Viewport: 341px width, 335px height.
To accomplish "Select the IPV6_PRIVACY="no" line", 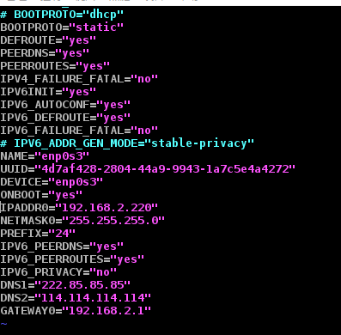I will [x=58, y=272].
